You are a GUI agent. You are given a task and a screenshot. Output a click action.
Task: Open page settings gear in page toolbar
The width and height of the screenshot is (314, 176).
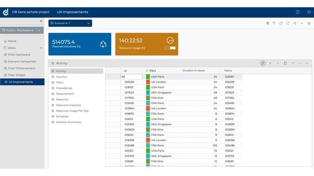pyautogui.click(x=309, y=23)
